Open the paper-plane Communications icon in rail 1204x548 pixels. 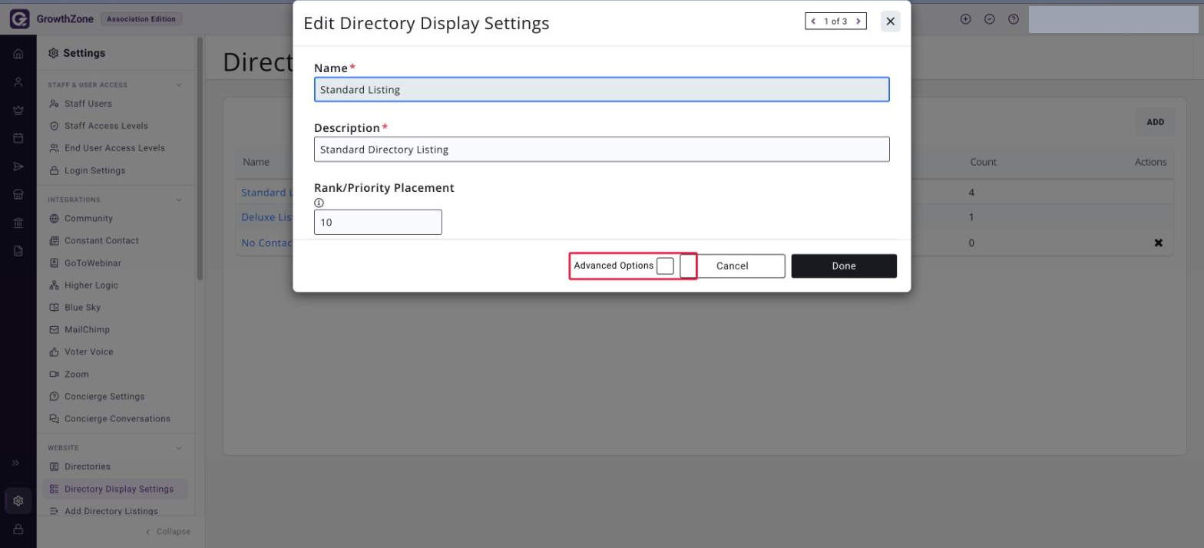(18, 167)
